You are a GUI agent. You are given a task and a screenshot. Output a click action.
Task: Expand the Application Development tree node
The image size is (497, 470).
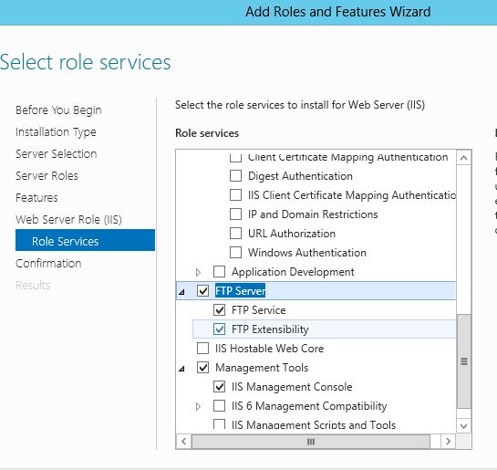(x=198, y=272)
